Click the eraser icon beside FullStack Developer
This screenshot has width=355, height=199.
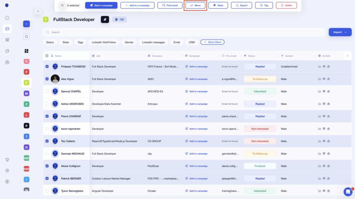click(105, 19)
